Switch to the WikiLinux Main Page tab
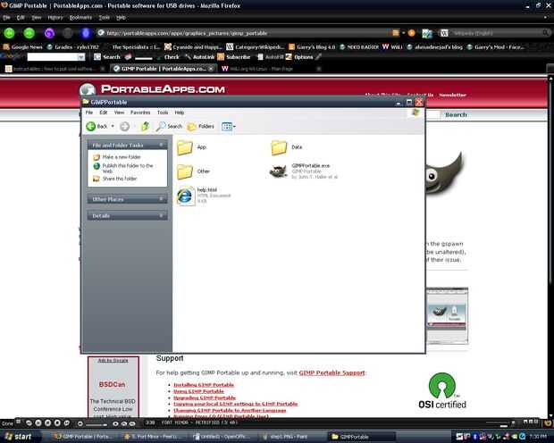Viewport: 554px width, 443px height. click(x=270, y=69)
